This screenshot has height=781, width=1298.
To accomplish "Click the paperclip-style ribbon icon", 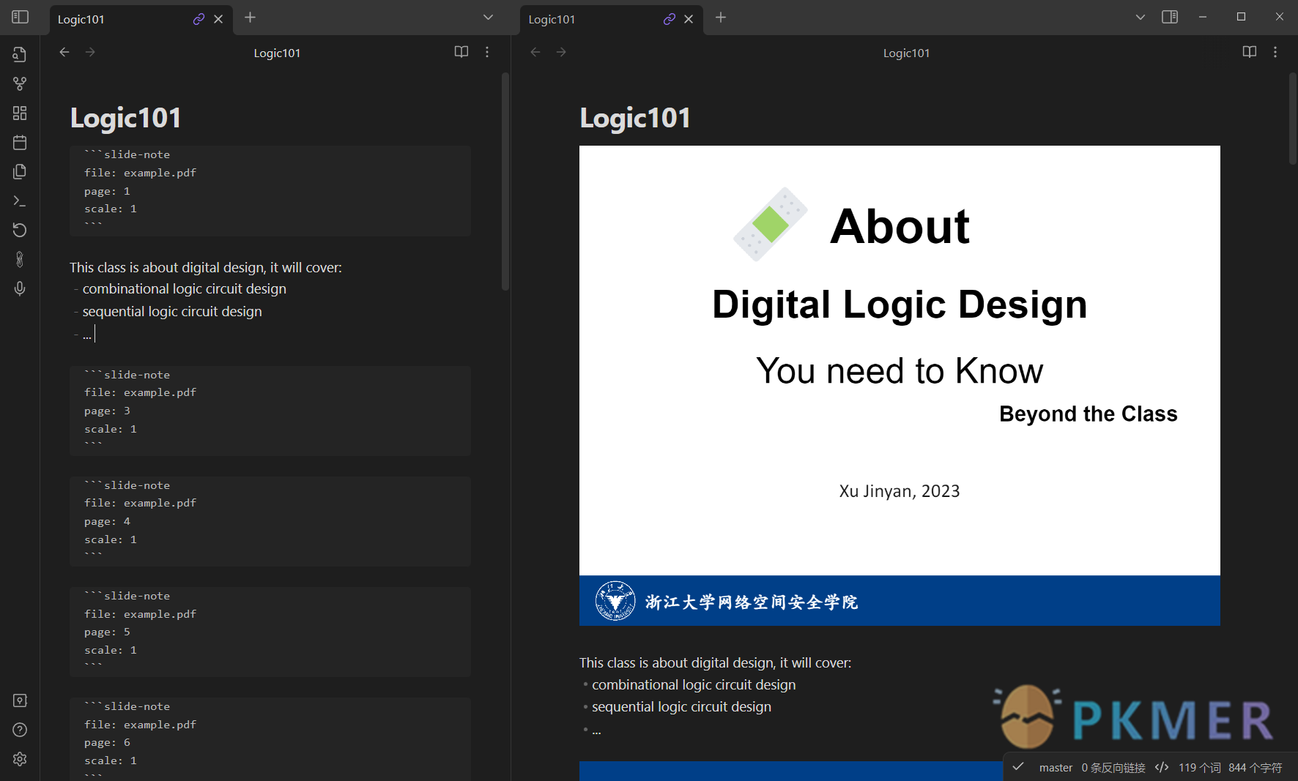I will click(x=20, y=259).
